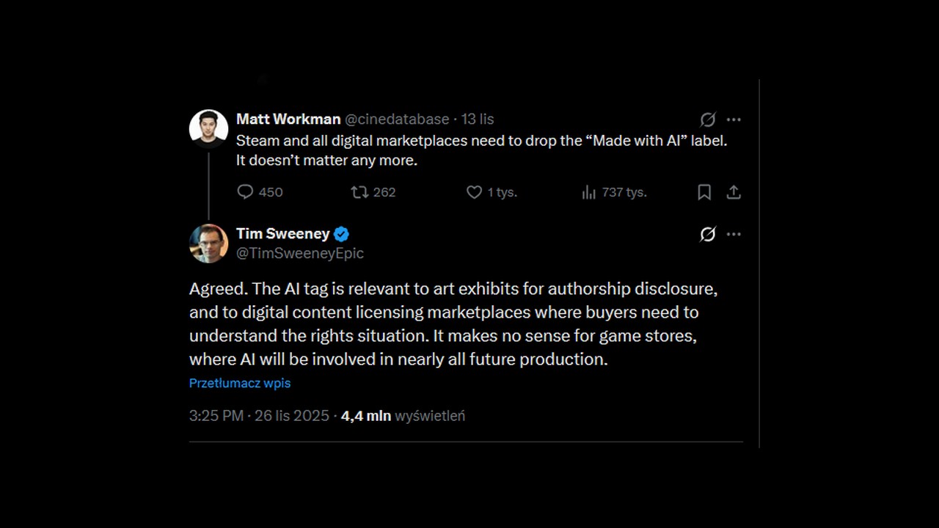Screen dimensions: 939x528
Task: Open Grok analysis on Tim Sweeney's reply
Action: tap(707, 234)
